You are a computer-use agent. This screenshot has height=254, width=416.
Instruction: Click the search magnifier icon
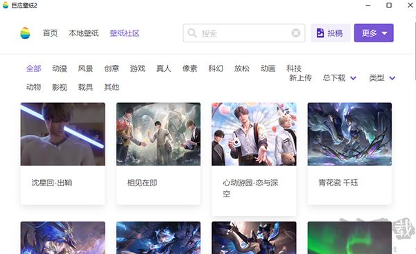pos(192,33)
